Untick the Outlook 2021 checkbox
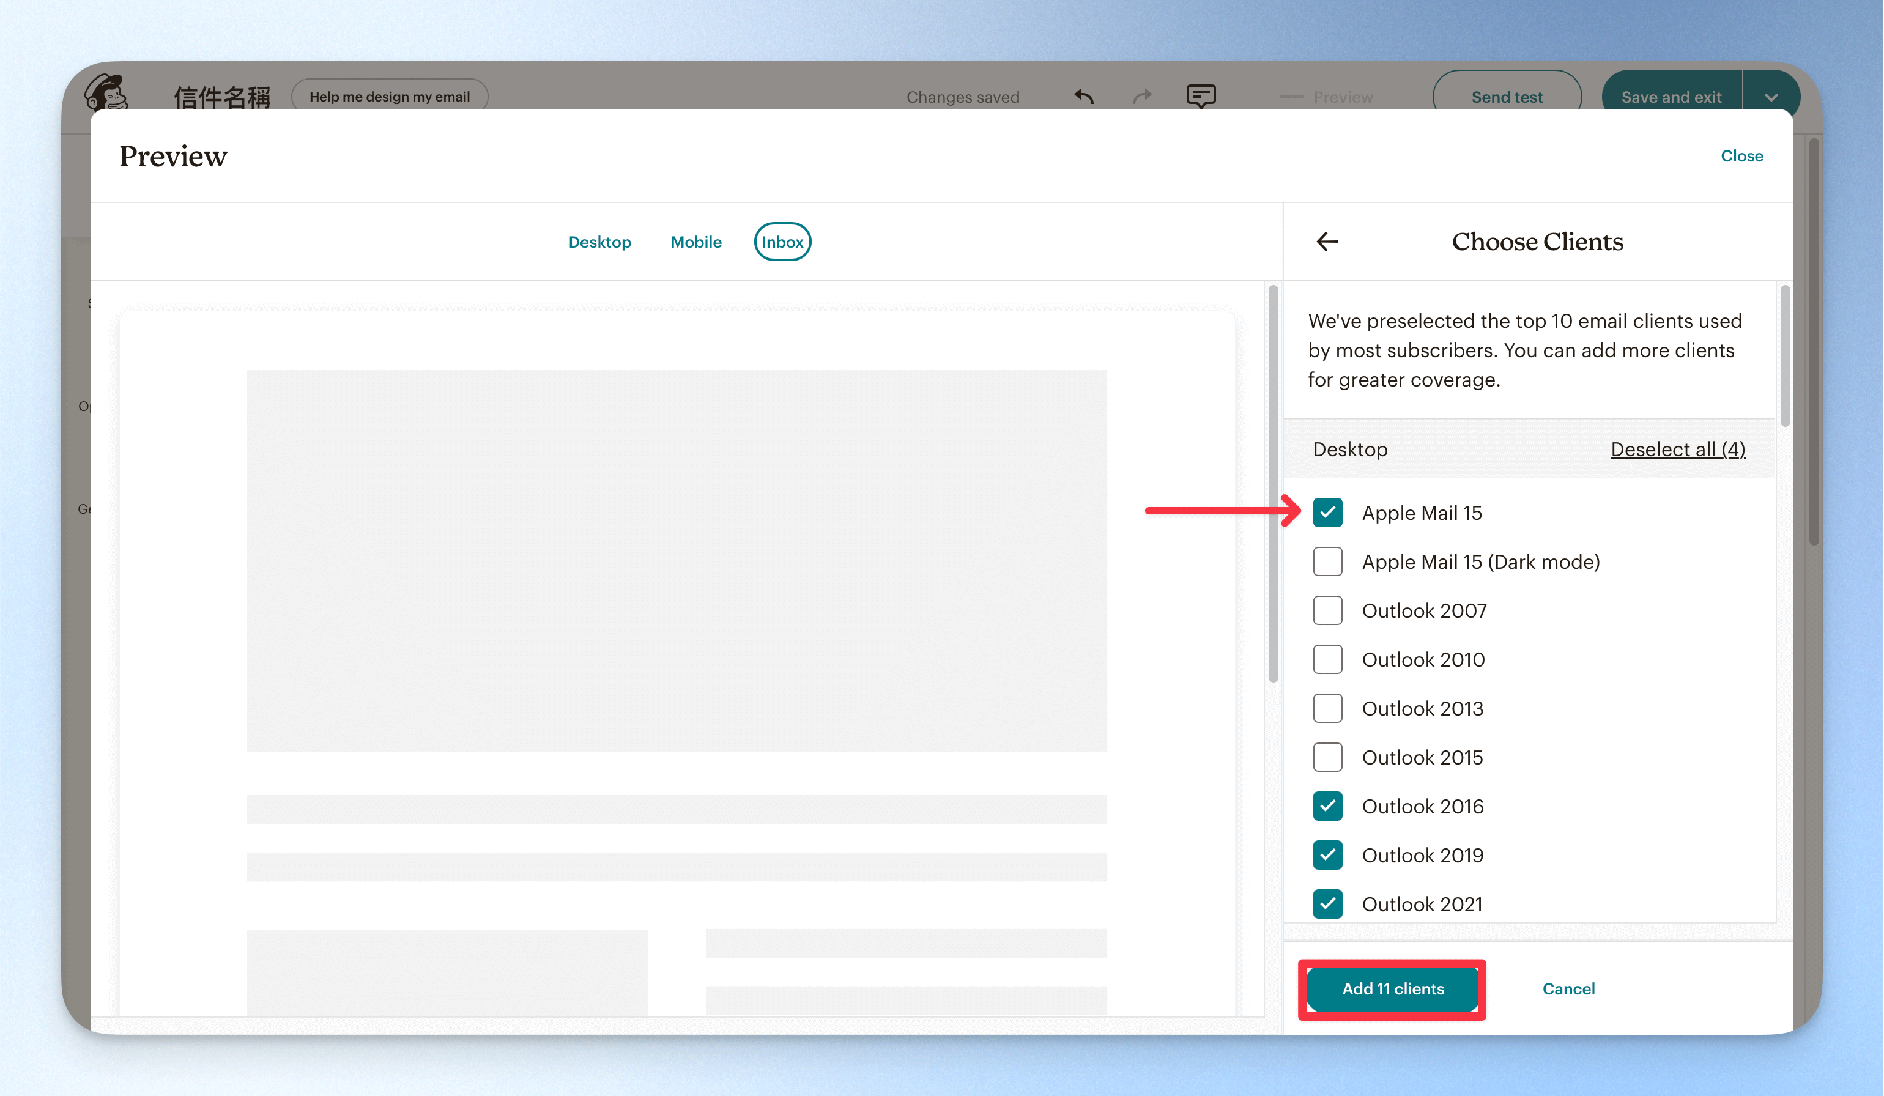 [x=1328, y=905]
